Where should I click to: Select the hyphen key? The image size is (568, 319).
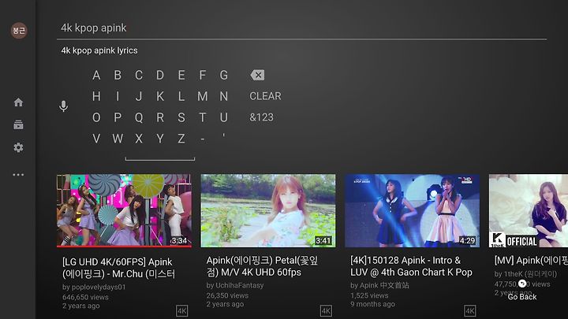pyautogui.click(x=203, y=139)
